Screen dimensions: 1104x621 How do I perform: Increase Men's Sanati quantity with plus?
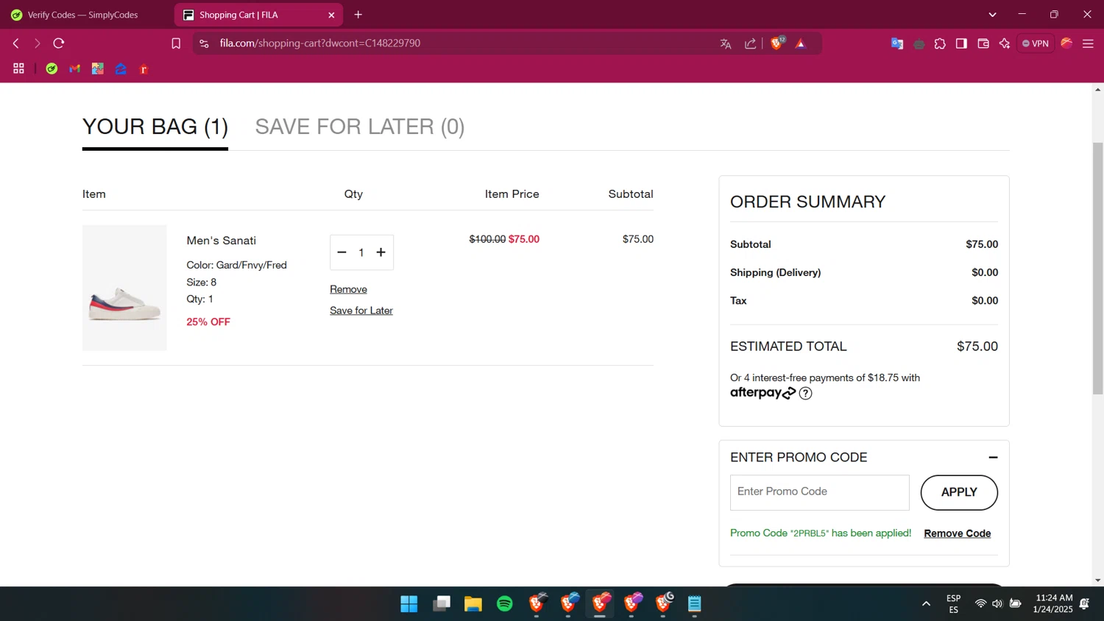(x=381, y=252)
